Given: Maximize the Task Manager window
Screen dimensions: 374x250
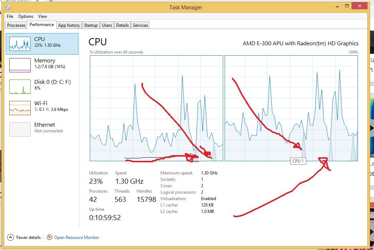Looking at the screenshot, I should (347, 6).
